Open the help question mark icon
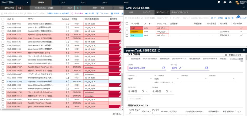 224,2
